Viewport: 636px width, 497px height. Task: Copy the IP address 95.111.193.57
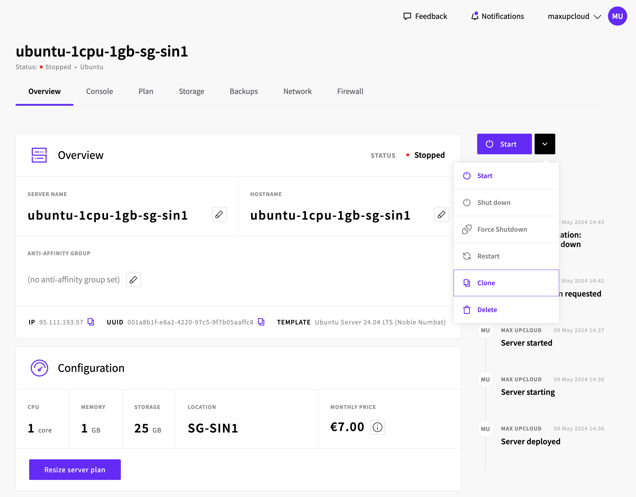click(91, 322)
